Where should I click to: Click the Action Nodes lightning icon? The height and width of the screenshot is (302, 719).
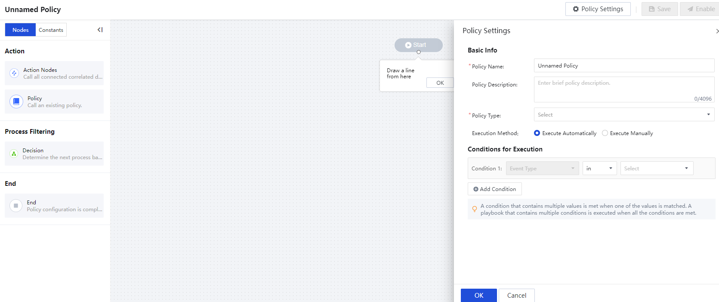[14, 73]
